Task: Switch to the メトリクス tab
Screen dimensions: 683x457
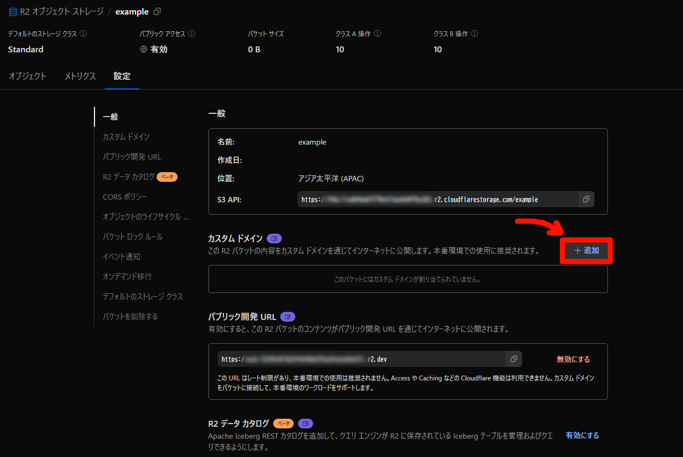Action: pos(80,76)
